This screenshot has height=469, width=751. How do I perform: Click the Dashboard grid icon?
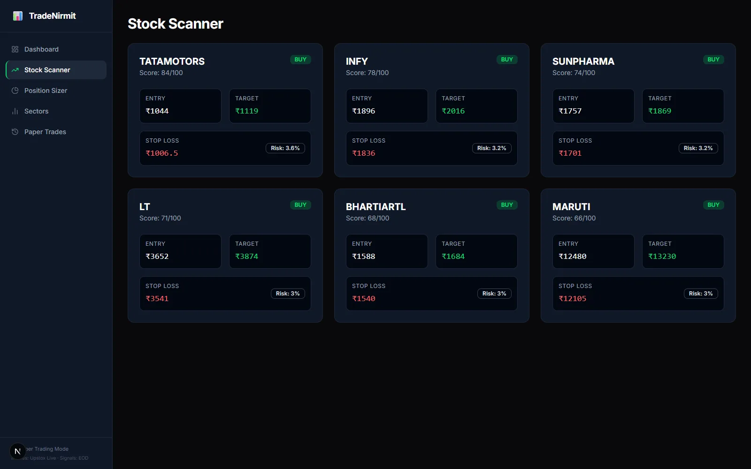[15, 49]
